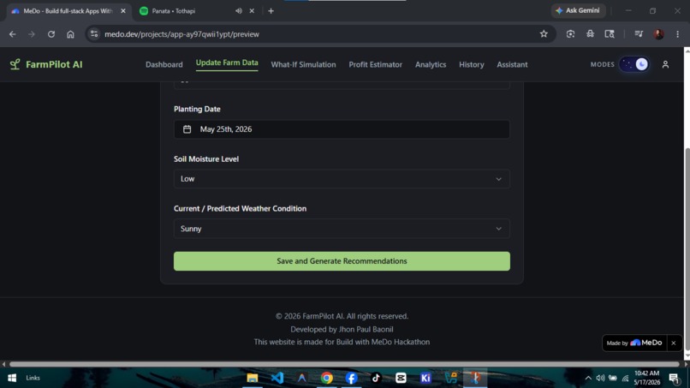Click the FarmPilot AI sprout logo icon

[15, 64]
